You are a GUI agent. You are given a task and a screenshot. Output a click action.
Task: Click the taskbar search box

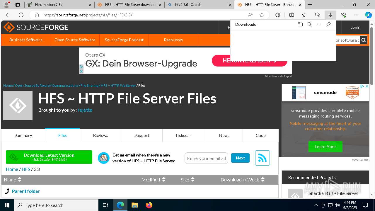[x=56, y=205]
